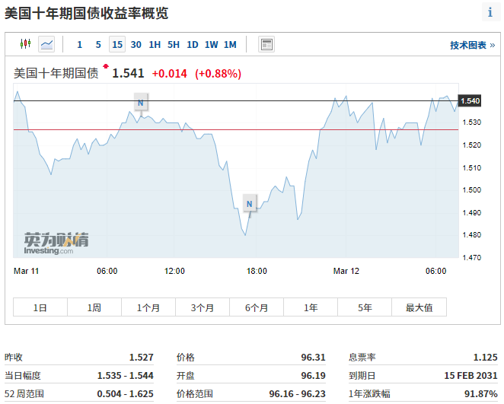
Task: Select the area chart type icon
Action: [x=46, y=44]
